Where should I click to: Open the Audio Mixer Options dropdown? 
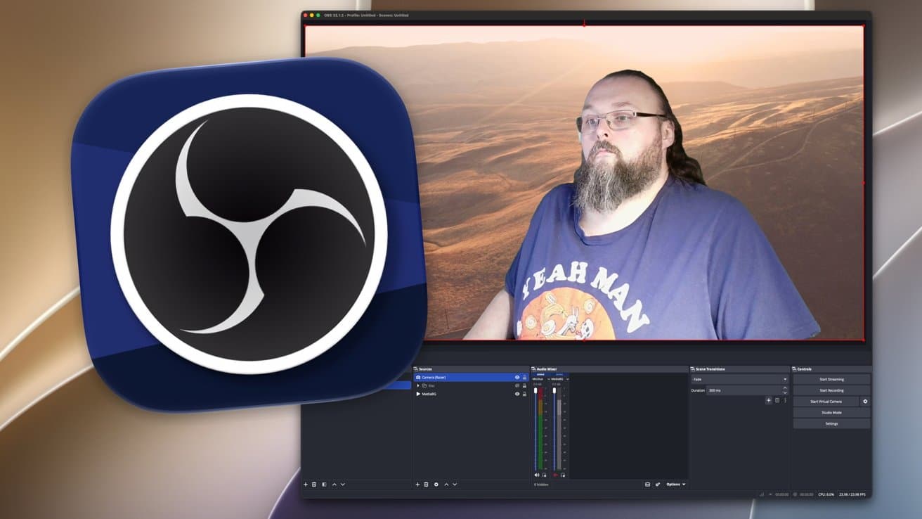click(675, 485)
